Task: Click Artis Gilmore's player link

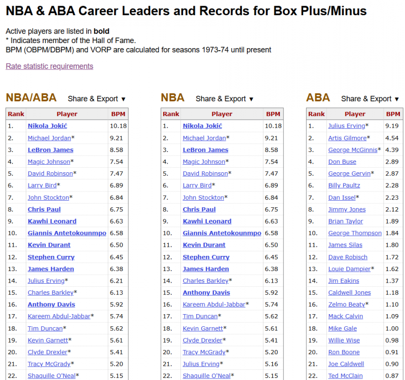Action: [x=347, y=138]
